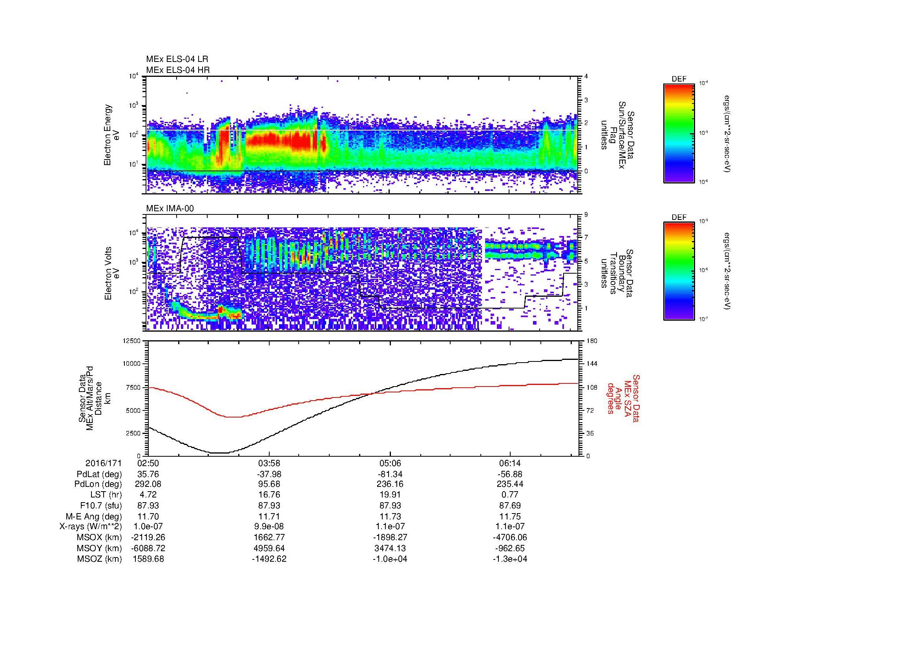Click the '2016/171' date label
The width and height of the screenshot is (918, 648).
104,463
